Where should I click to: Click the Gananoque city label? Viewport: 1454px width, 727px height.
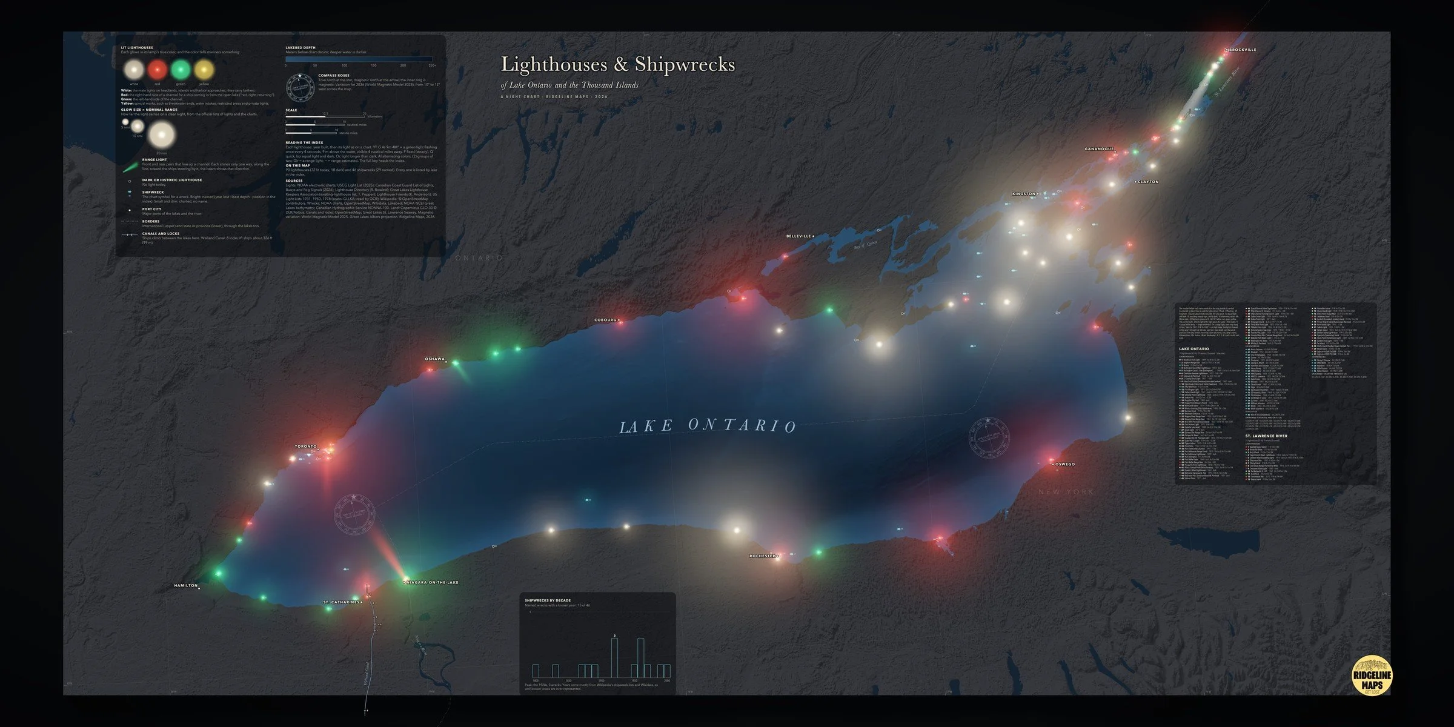pyautogui.click(x=1099, y=149)
